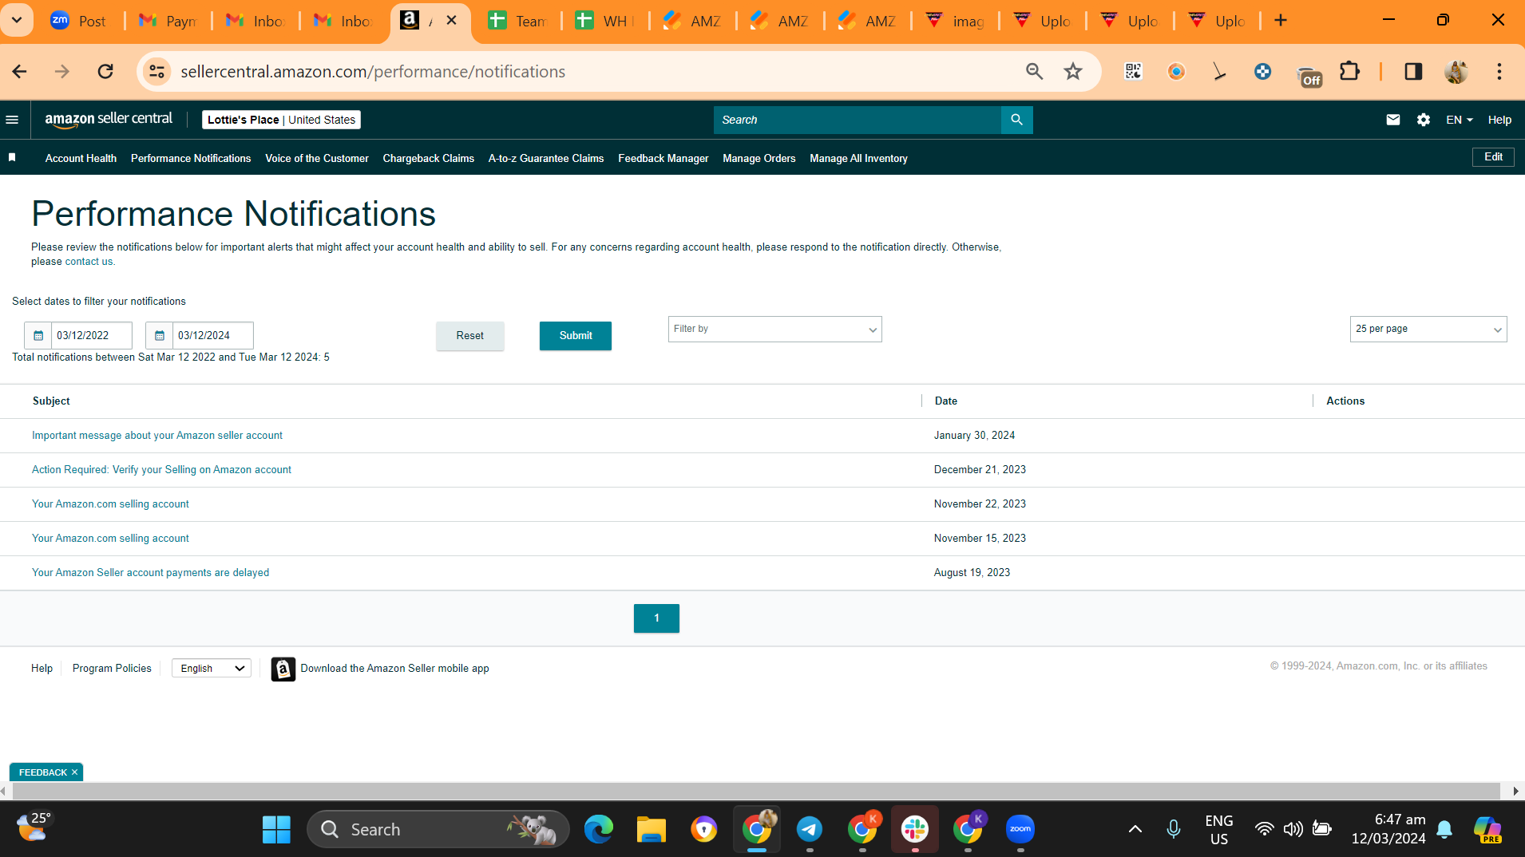Click the bookmark flag icon in navigation bar
Image resolution: width=1525 pixels, height=857 pixels.
coord(12,158)
